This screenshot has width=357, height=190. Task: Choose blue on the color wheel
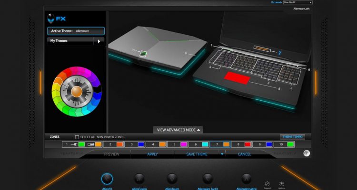[97, 96]
